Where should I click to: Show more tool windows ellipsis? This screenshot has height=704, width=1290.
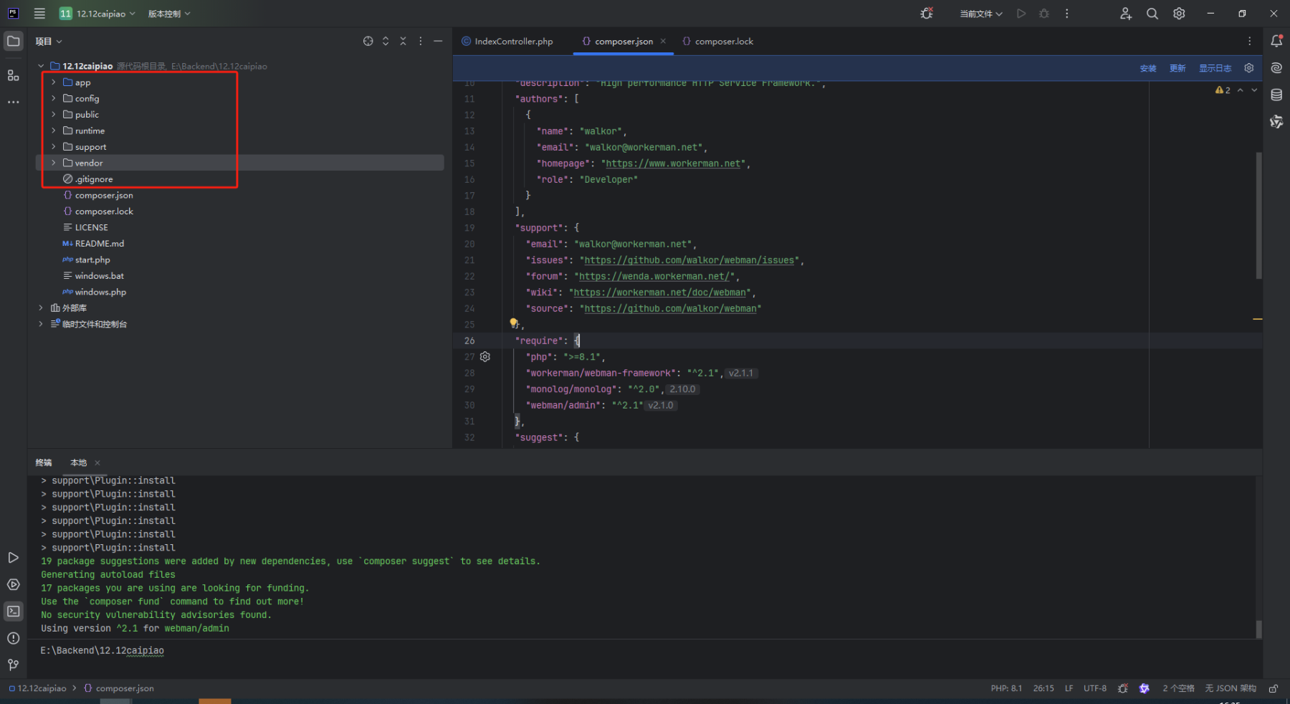(x=14, y=103)
